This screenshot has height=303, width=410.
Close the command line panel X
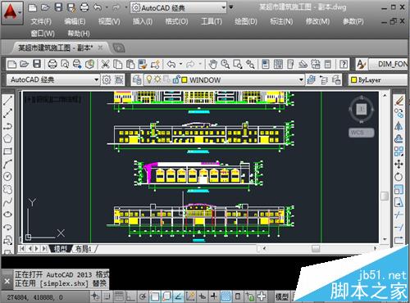(7, 281)
